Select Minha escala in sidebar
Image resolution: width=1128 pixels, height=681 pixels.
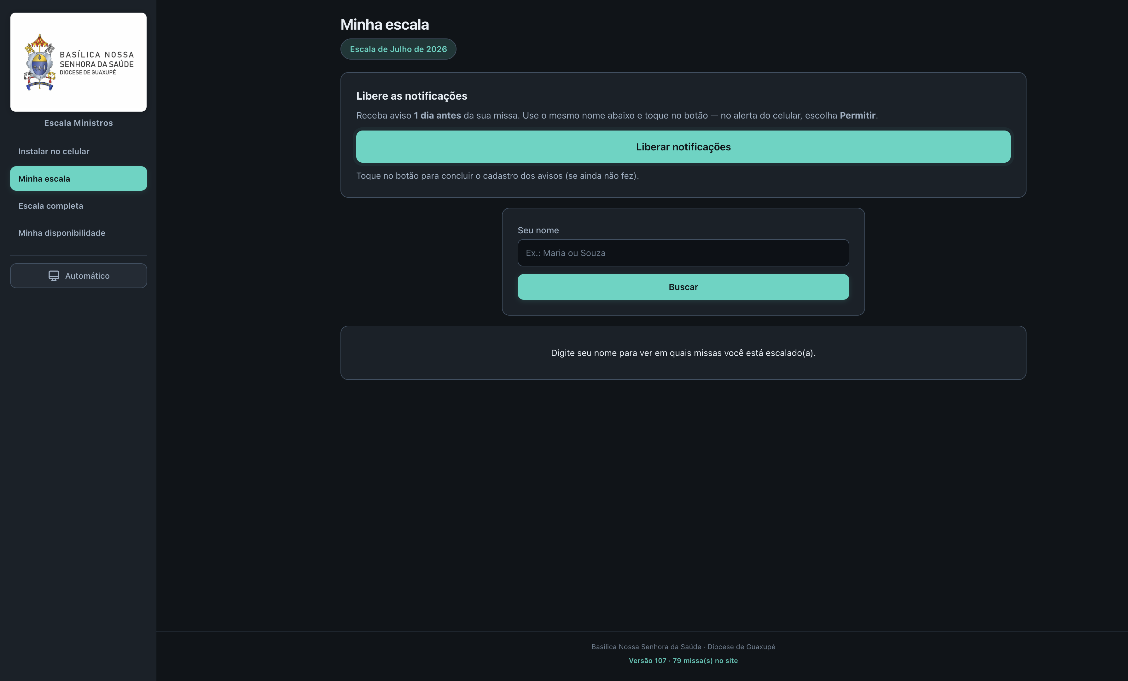(x=78, y=179)
